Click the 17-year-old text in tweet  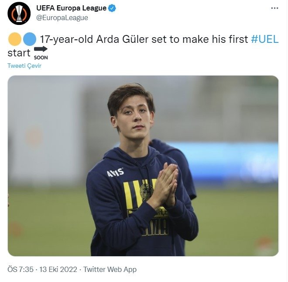pyautogui.click(x=66, y=39)
